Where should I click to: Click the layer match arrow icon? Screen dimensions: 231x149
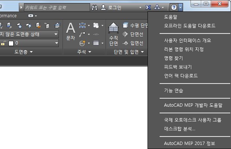click(x=9, y=25)
